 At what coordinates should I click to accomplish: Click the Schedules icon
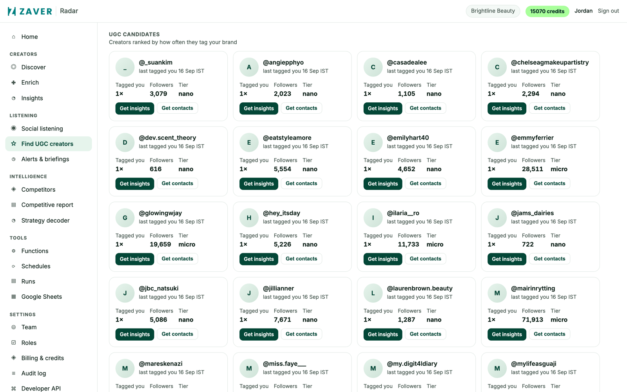14,266
